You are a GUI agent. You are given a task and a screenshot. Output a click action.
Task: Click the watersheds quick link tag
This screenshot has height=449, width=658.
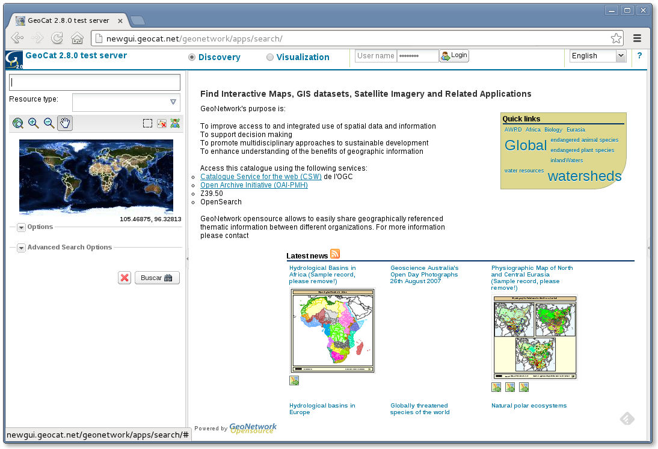[584, 176]
